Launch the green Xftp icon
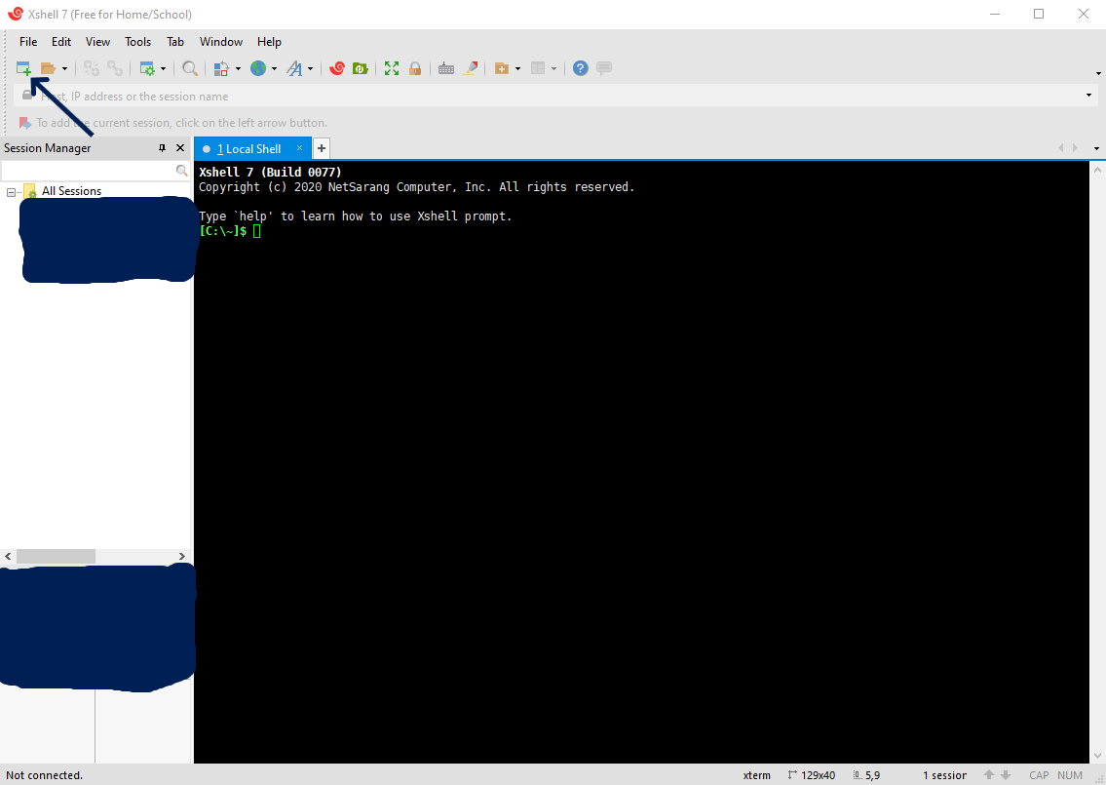Screen dimensions: 1106x785 coord(361,68)
